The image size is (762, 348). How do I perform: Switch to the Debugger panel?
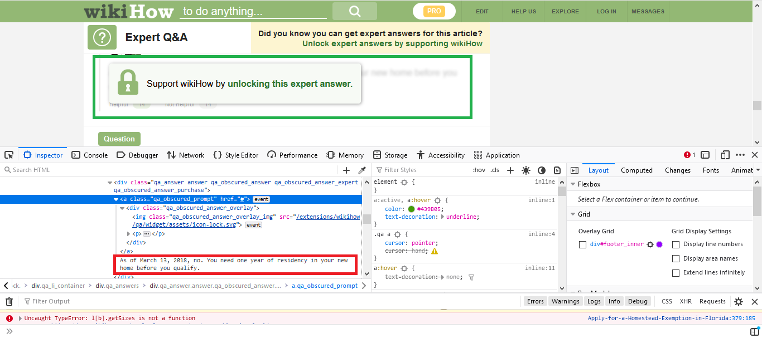point(138,155)
